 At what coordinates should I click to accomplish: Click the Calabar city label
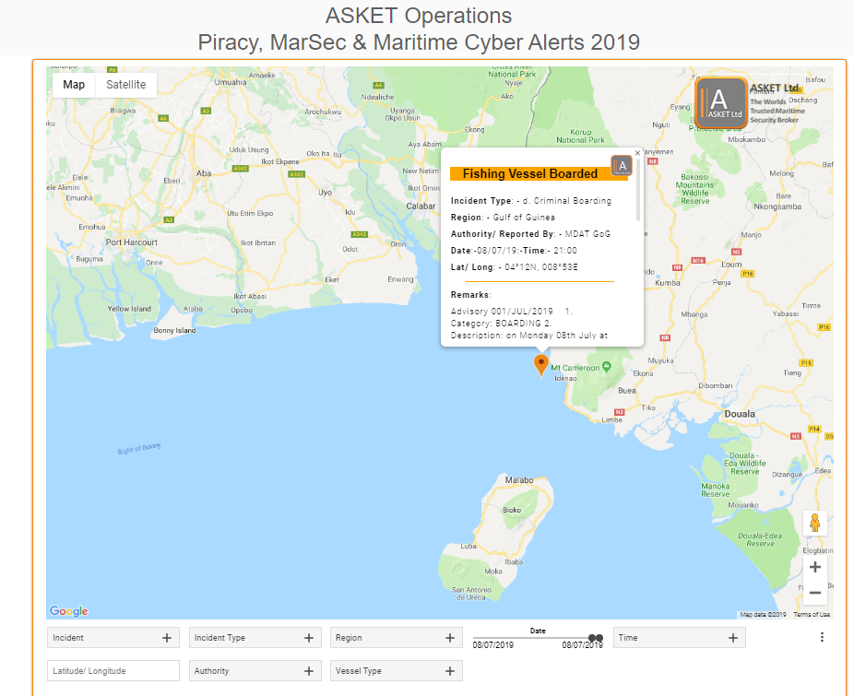(x=421, y=206)
